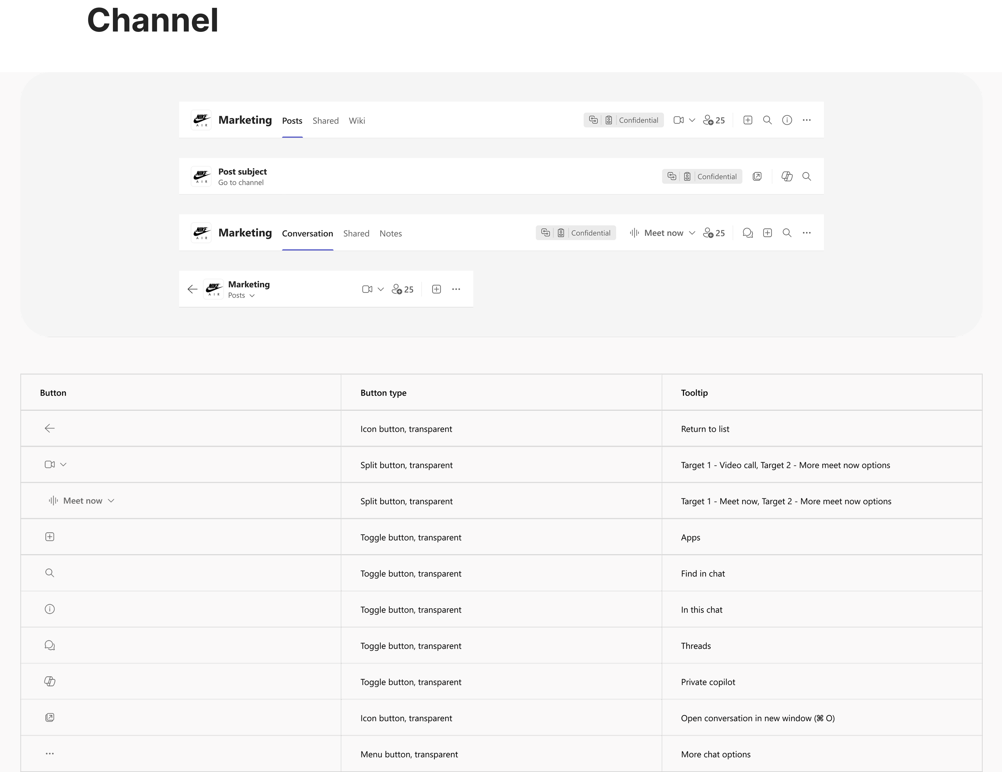Click the search icon in the Conversation header
This screenshot has width=1002, height=772.
pos(787,233)
